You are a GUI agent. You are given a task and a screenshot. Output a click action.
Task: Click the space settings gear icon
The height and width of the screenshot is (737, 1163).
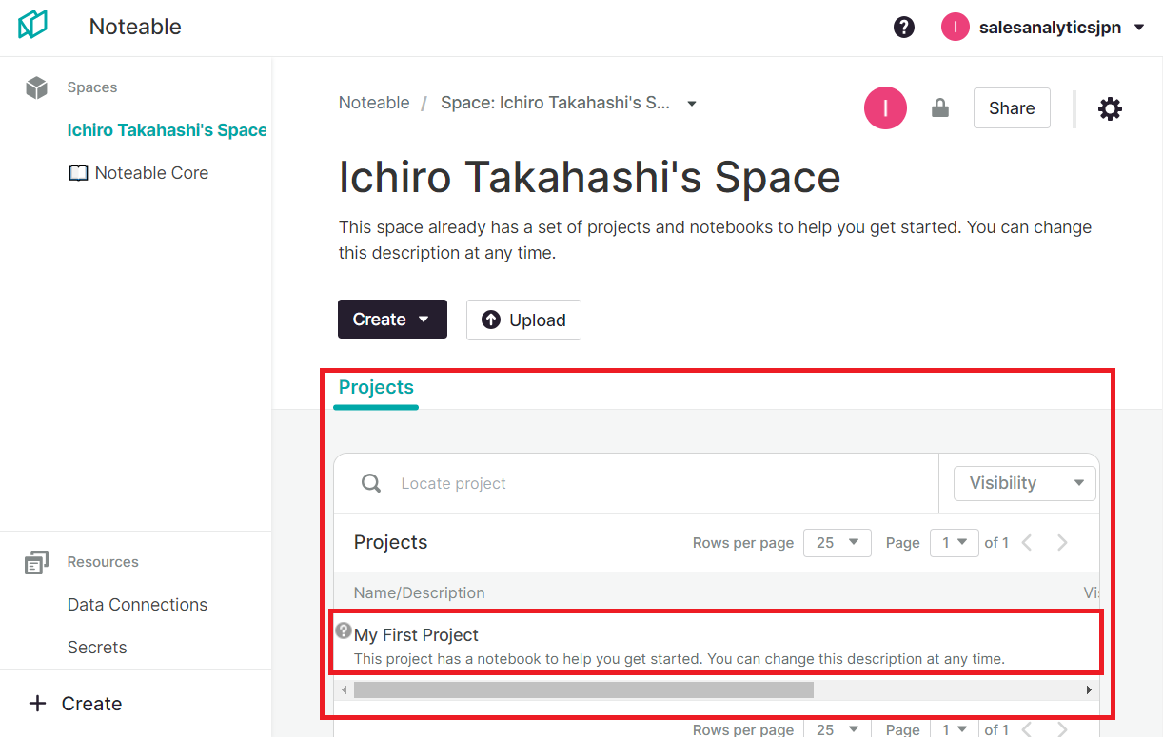click(1110, 109)
